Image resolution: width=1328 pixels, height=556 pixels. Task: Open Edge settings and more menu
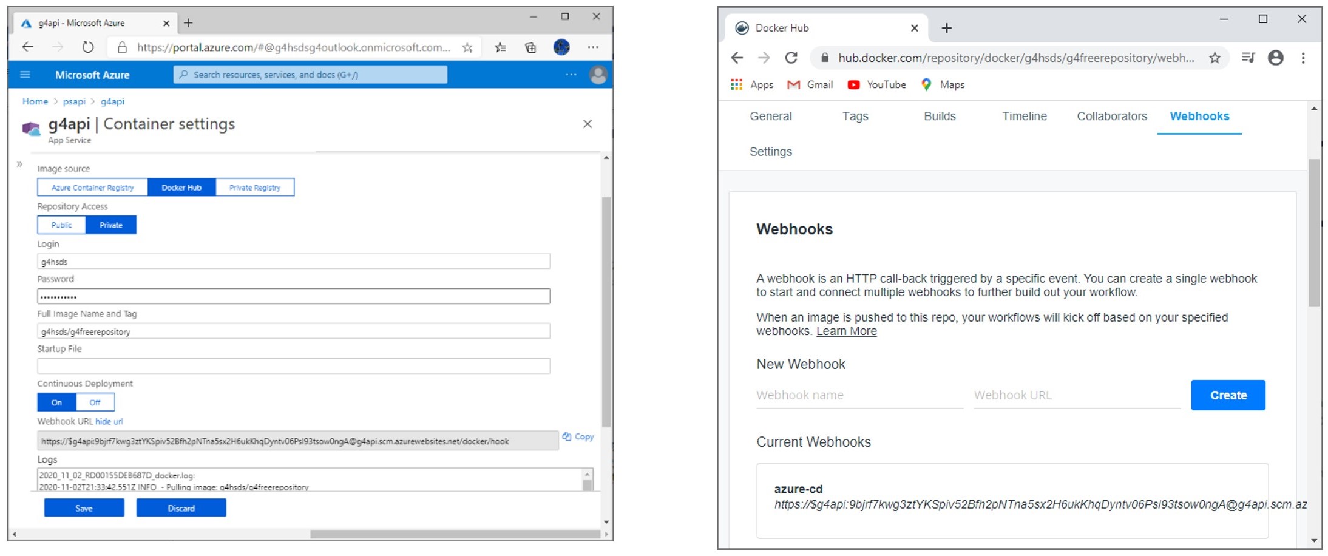click(x=593, y=47)
